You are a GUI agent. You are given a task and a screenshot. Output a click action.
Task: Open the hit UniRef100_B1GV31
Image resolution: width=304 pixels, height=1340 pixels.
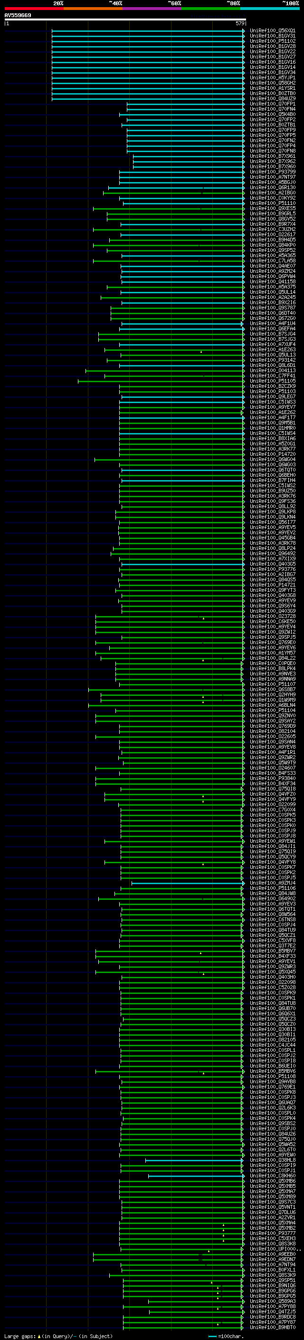click(x=273, y=36)
